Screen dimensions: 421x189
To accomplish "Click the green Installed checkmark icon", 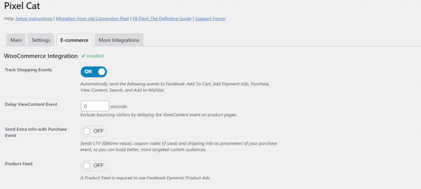I will click(83, 56).
